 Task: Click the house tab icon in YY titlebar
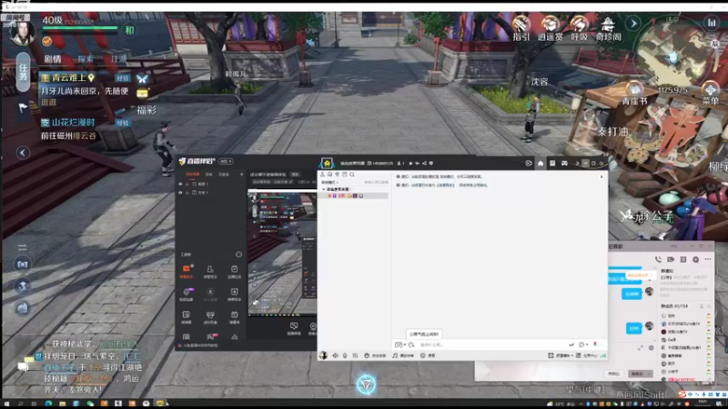pyautogui.click(x=541, y=164)
